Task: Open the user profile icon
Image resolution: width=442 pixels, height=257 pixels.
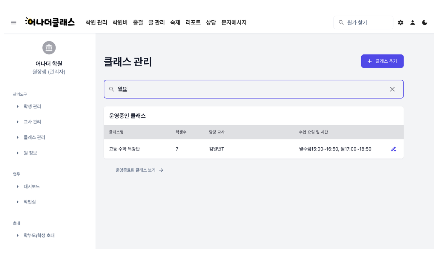Action: tap(412, 22)
